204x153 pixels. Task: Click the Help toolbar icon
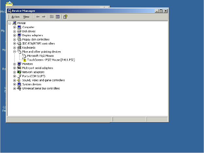click(65, 17)
